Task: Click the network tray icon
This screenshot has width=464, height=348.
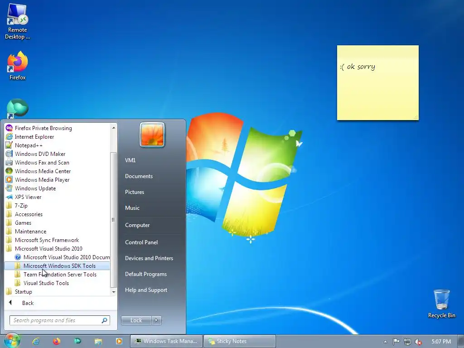Action: [407, 342]
